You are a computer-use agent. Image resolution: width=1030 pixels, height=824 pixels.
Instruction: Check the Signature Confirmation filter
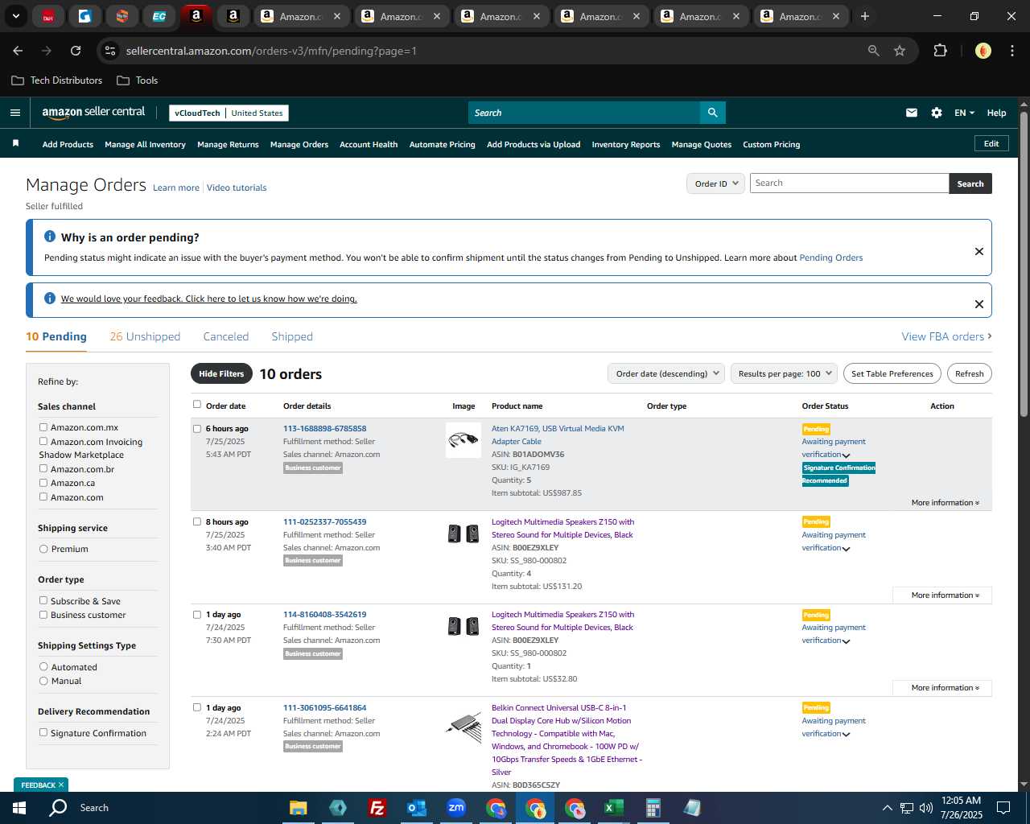(43, 732)
